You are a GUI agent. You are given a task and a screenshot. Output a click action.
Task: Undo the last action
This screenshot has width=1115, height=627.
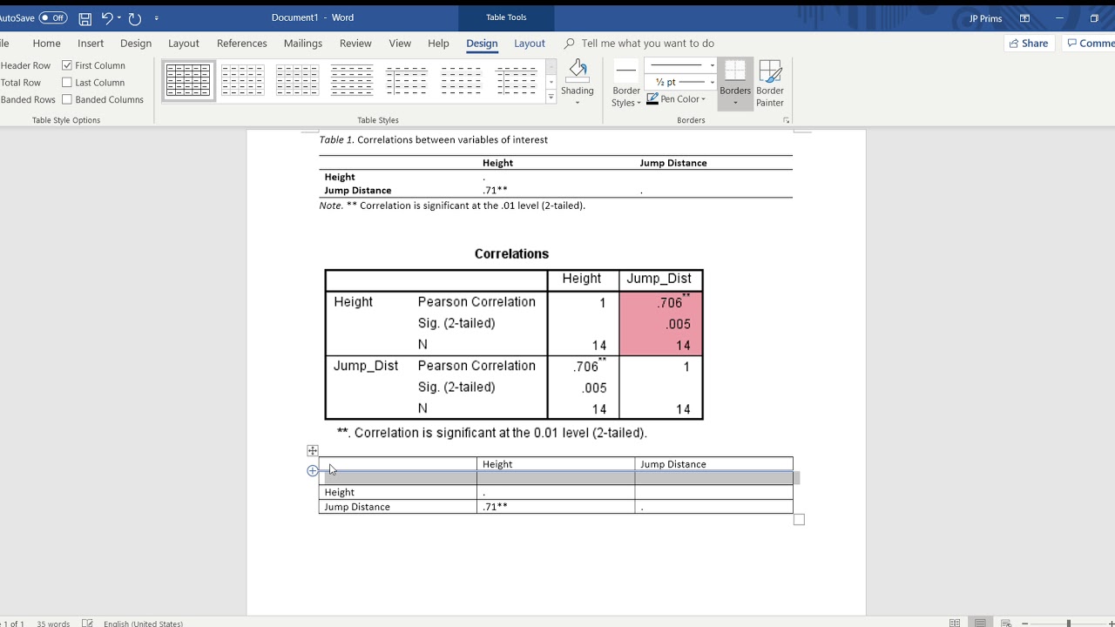click(106, 17)
